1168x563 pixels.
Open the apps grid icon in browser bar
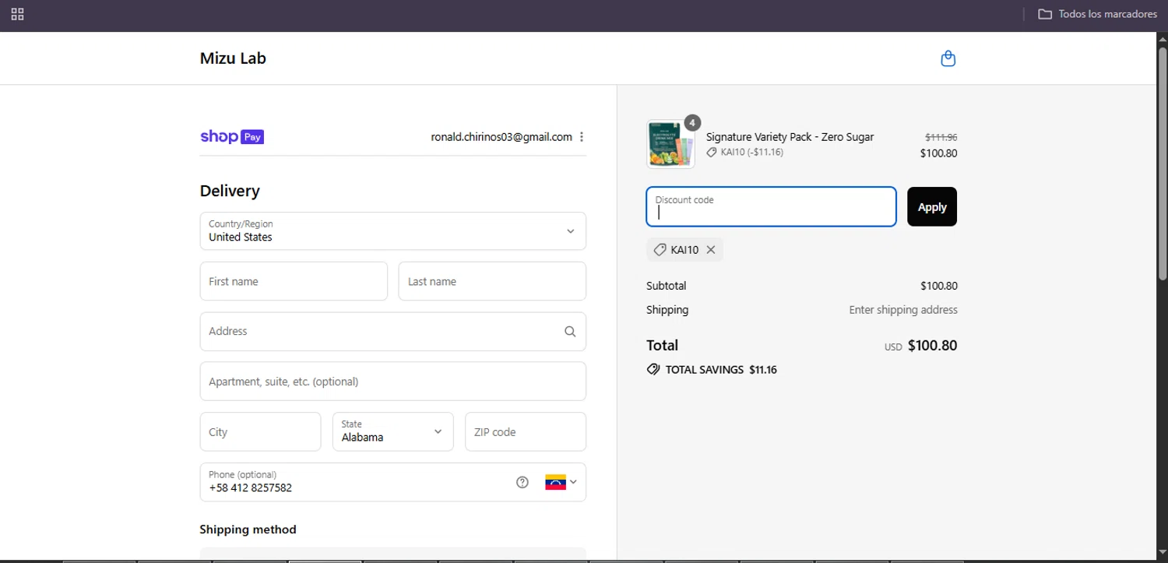(x=17, y=14)
